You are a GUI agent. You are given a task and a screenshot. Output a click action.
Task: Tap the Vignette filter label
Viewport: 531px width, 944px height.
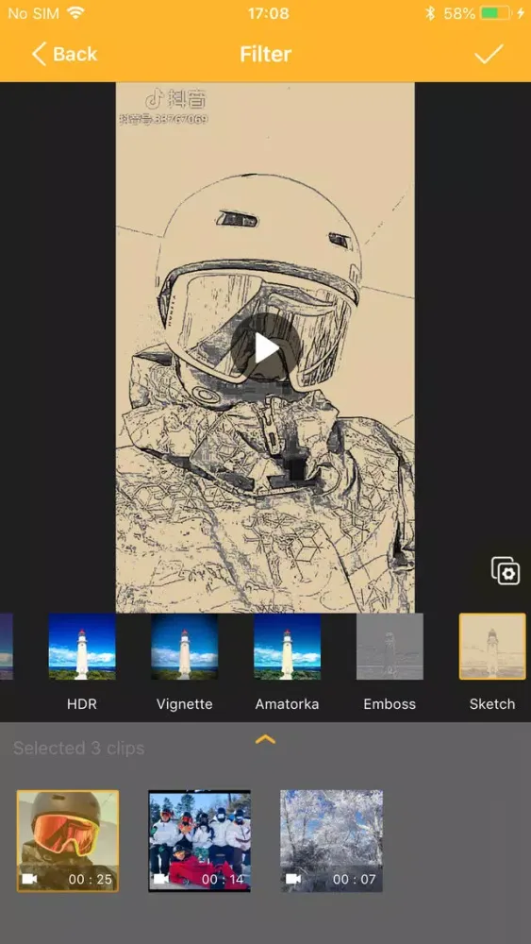(x=185, y=704)
